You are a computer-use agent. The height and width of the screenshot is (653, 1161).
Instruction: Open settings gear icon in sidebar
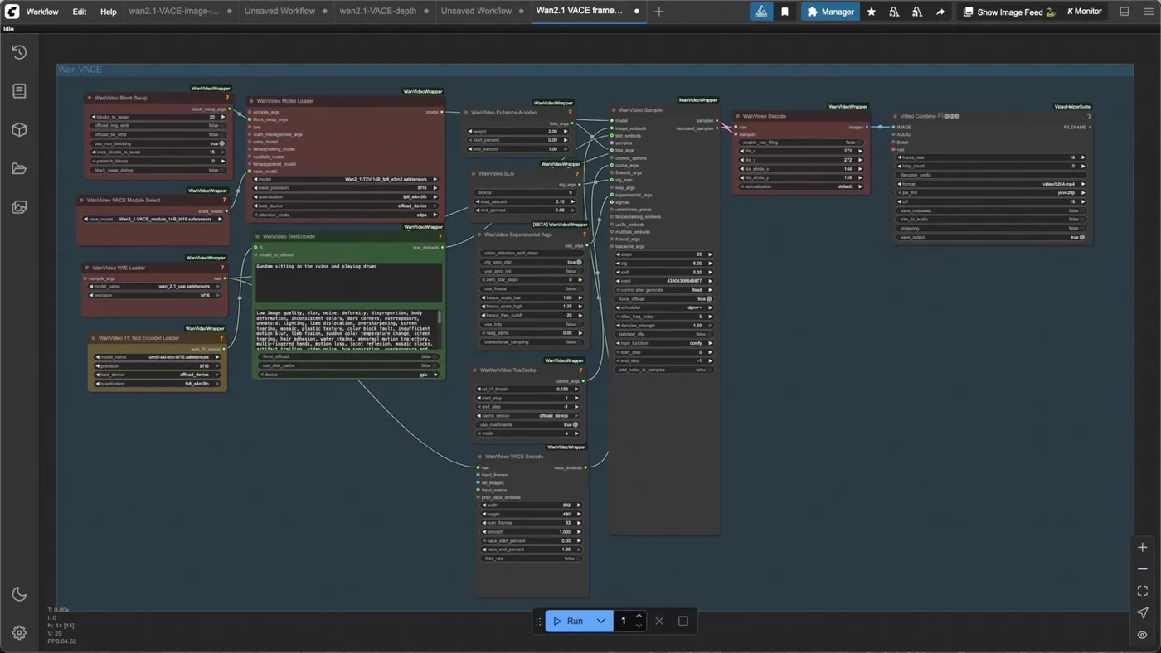[19, 633]
